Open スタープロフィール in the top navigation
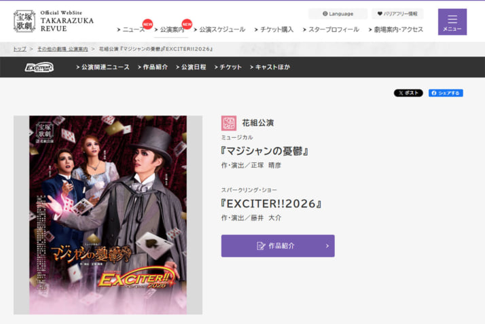Viewport: 485px width, 324px height. [x=331, y=29]
